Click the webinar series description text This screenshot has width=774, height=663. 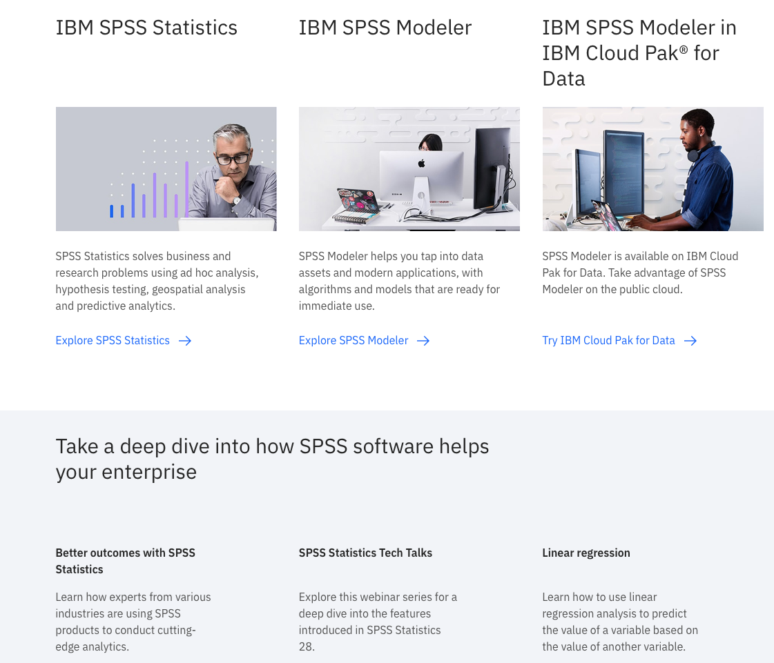(378, 622)
